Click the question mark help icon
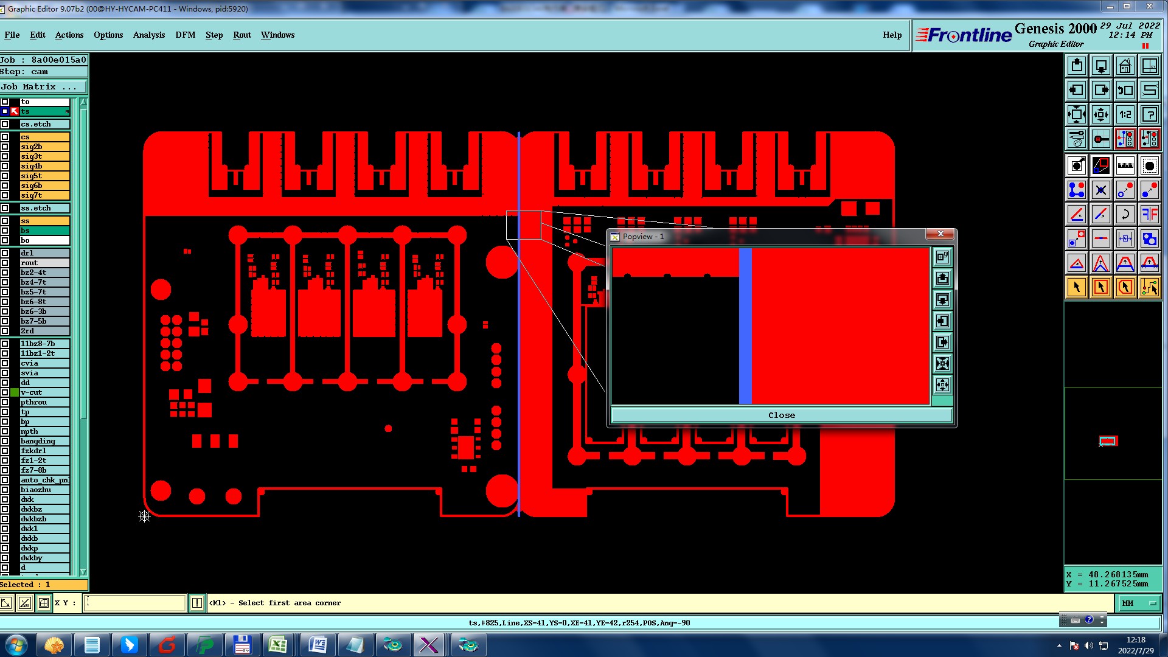 pyautogui.click(x=1149, y=114)
